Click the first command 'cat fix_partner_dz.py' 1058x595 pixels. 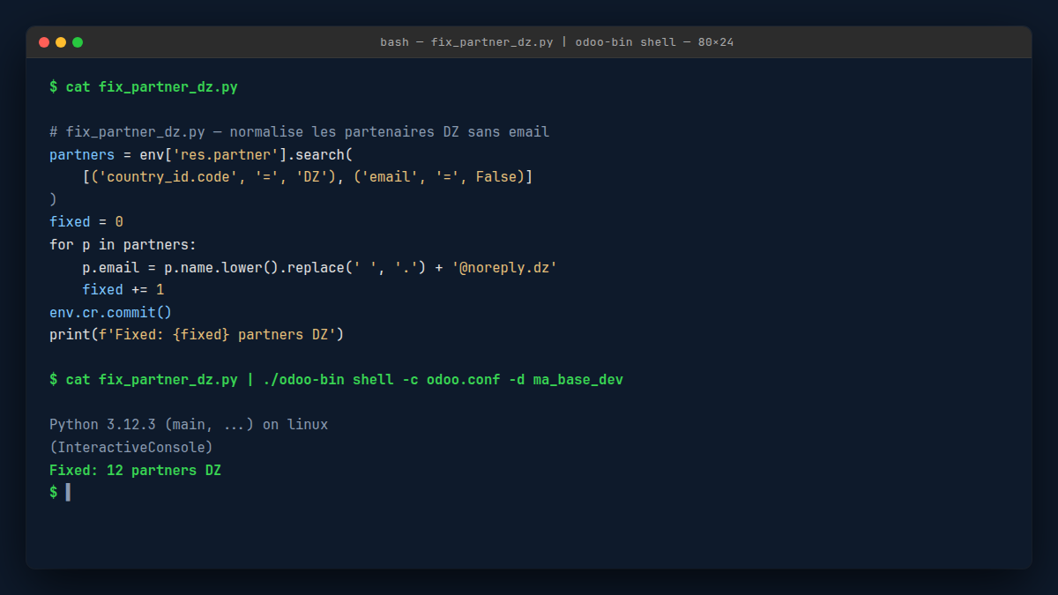(x=152, y=87)
